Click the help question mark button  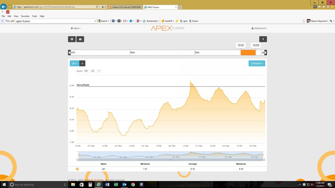click(x=263, y=39)
